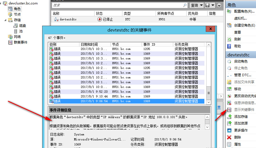Select the 角色 node in the tree

[x=17, y=9]
